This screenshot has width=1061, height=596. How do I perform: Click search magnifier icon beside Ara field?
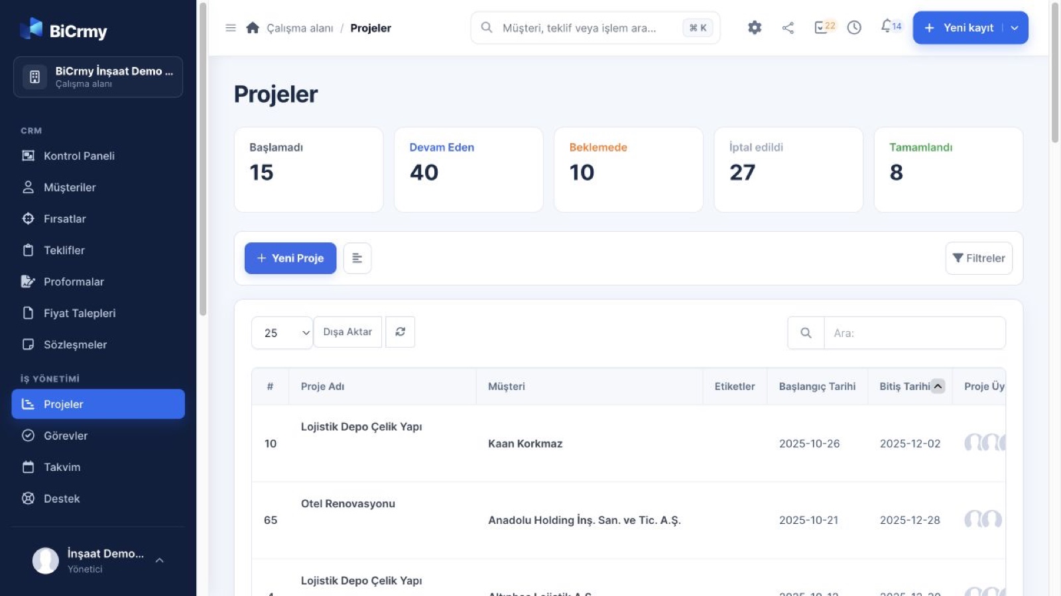(806, 332)
